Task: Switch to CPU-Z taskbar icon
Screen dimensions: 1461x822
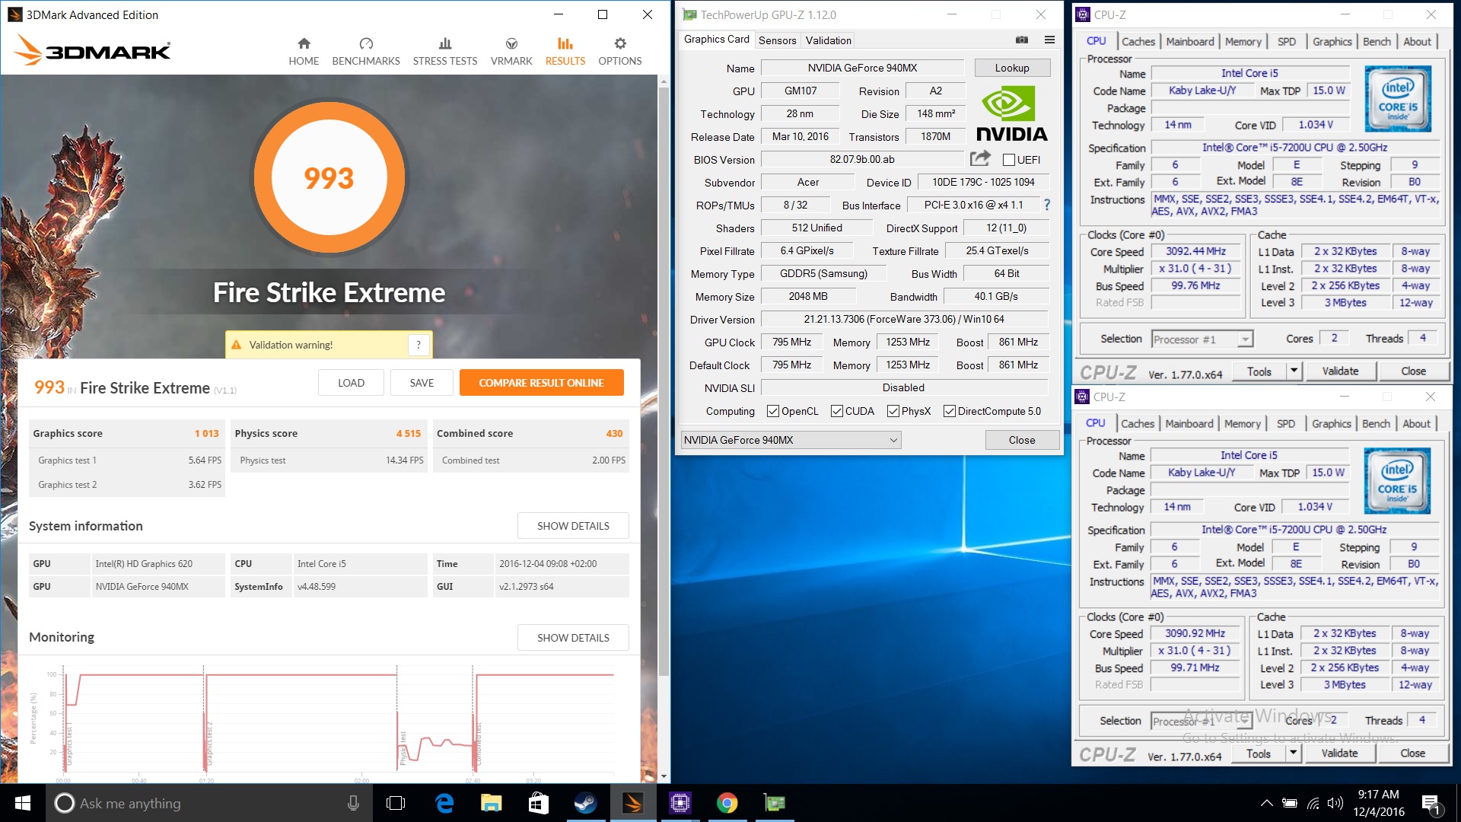Action: (680, 803)
